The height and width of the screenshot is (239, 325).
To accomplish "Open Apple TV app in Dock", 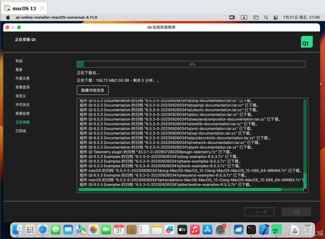I will [182, 230].
